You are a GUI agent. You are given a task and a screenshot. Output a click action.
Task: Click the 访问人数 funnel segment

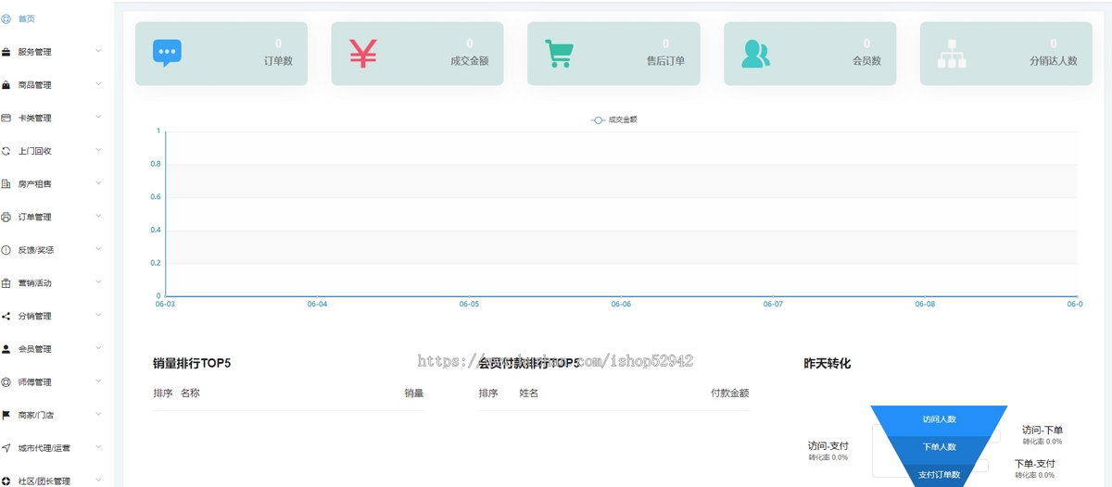point(939,419)
